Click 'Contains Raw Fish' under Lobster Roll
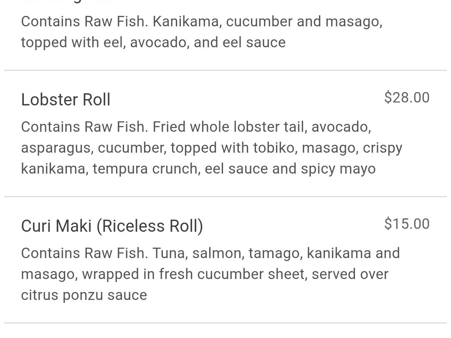This screenshot has height=338, width=451. click(84, 127)
